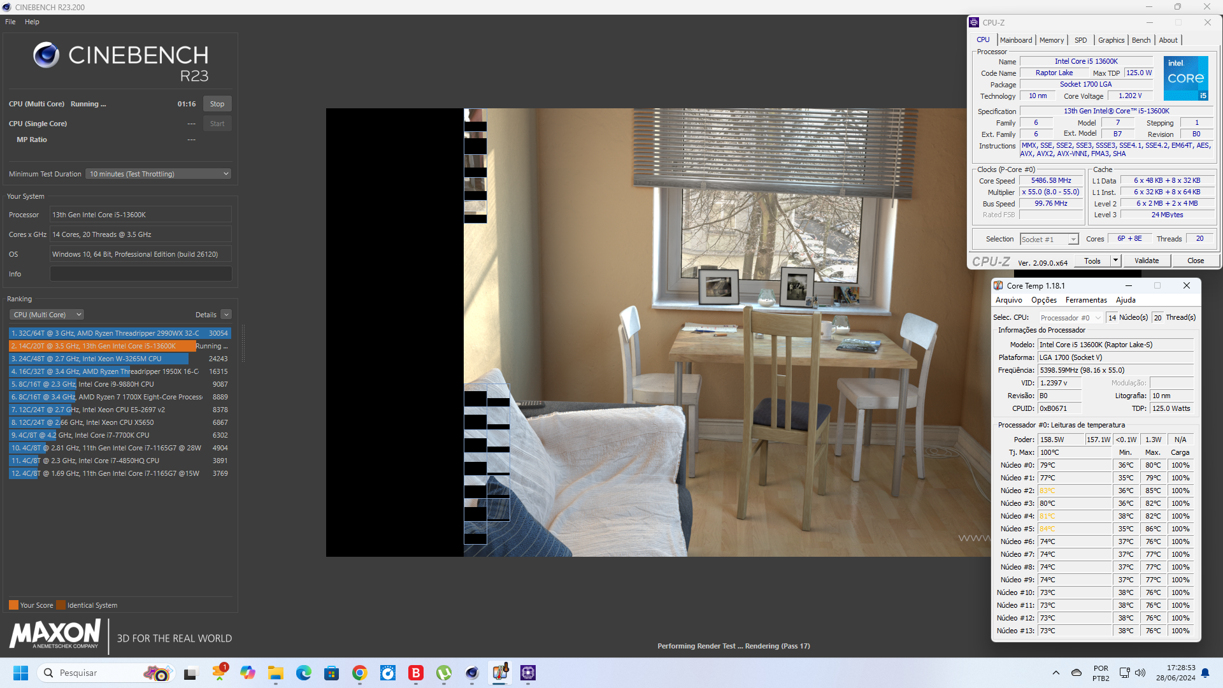Stop the running multi core test
This screenshot has height=688, width=1223.
point(217,104)
